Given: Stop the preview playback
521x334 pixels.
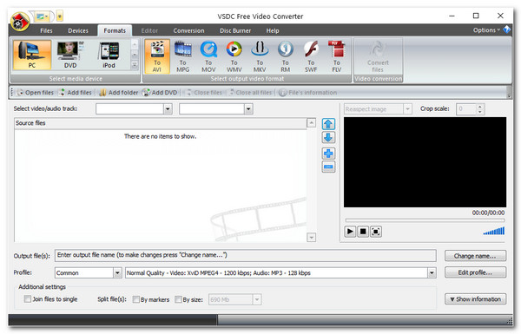Looking at the screenshot, I should point(363,232).
